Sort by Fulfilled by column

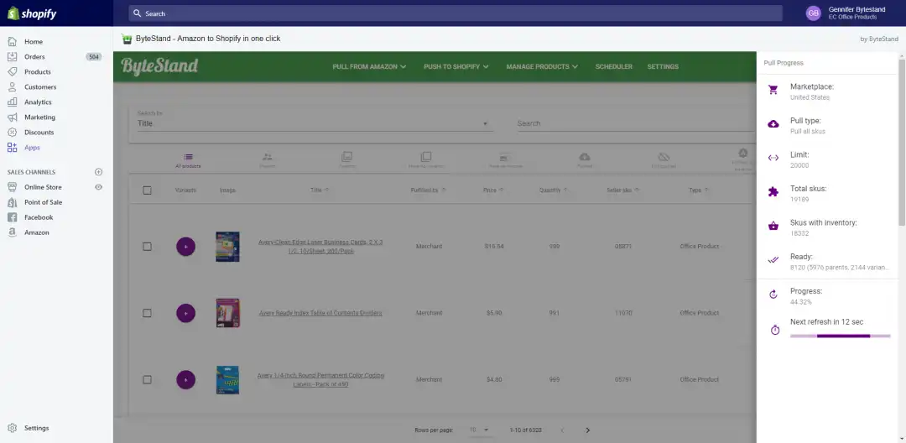[x=428, y=190]
